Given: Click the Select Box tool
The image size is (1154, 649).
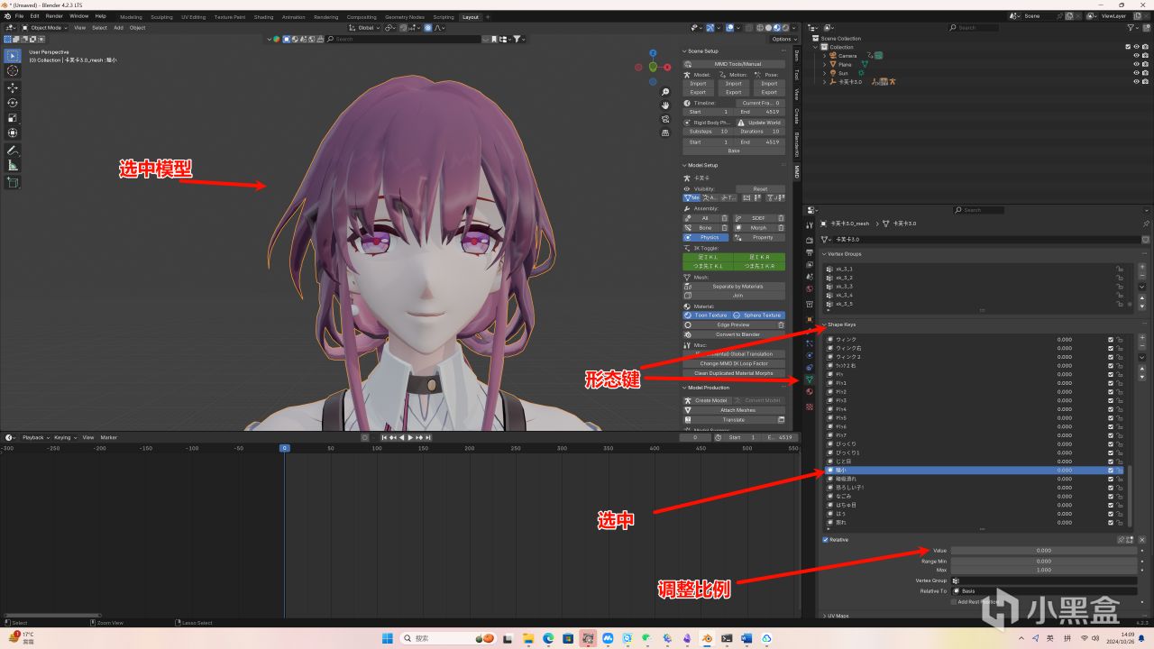Looking at the screenshot, I should click(13, 55).
